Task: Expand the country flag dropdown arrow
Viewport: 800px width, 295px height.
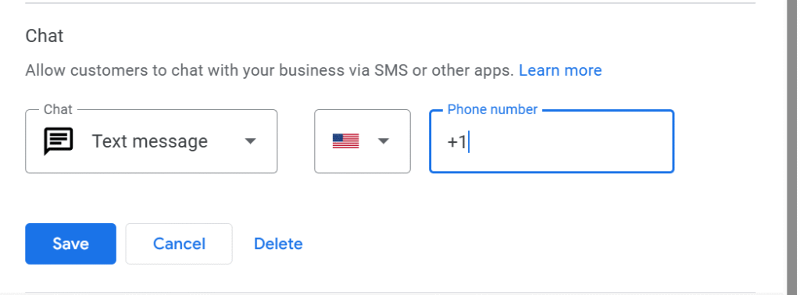Action: [383, 141]
